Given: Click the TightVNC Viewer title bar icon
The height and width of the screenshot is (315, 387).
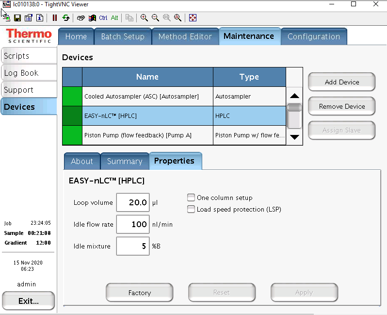Looking at the screenshot, I should 7,4.
